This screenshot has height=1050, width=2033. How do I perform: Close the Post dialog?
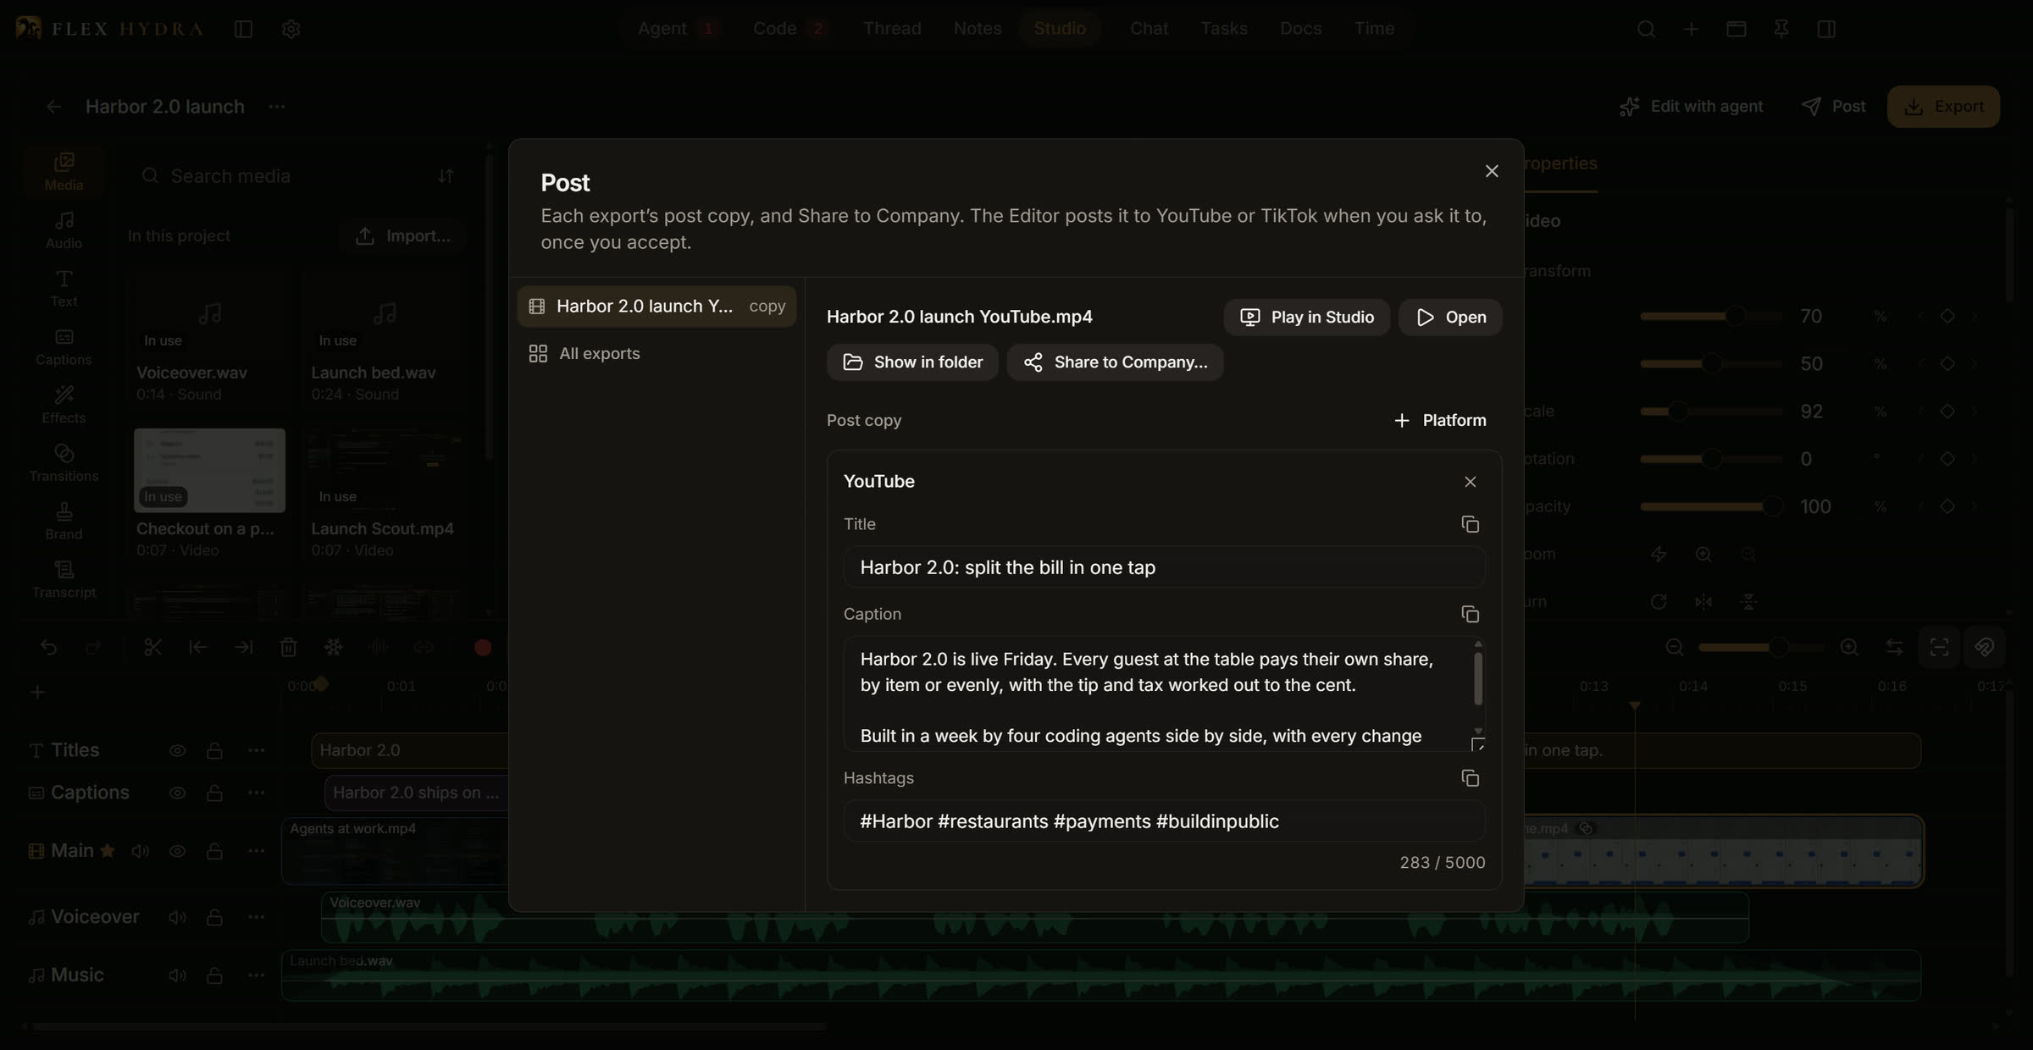1492,171
